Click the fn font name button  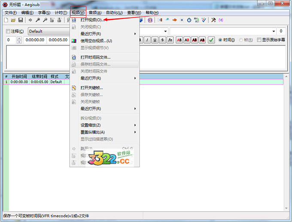[170, 40]
